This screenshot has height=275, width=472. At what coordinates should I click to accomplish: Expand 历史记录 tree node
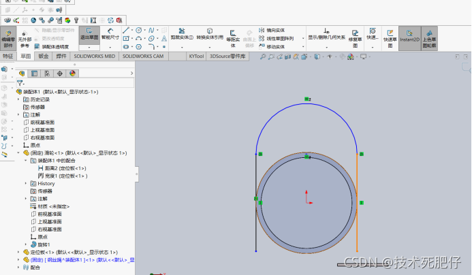pyautogui.click(x=18, y=99)
